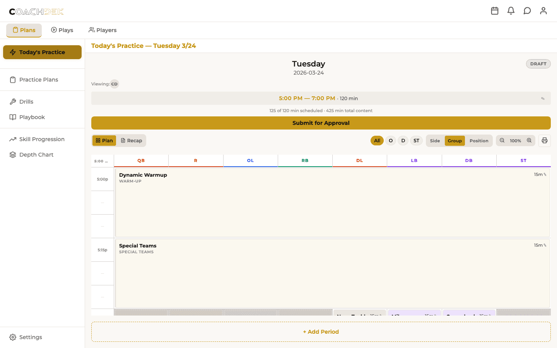Switch to the Players tab

click(x=102, y=30)
